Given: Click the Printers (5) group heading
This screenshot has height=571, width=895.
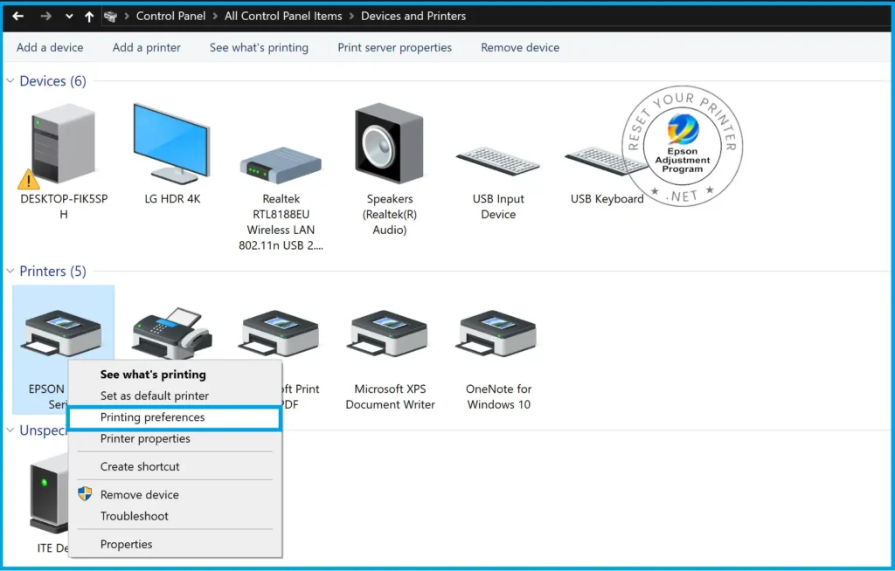Looking at the screenshot, I should click(x=52, y=271).
